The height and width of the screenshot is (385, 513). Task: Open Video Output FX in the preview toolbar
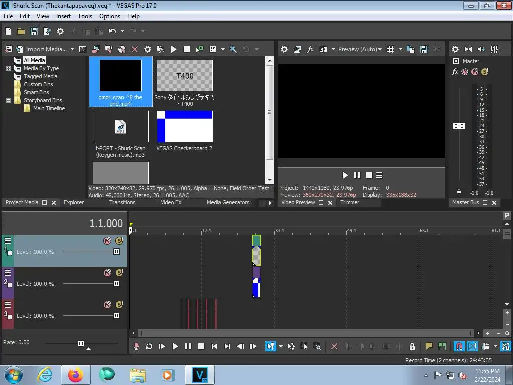310,49
